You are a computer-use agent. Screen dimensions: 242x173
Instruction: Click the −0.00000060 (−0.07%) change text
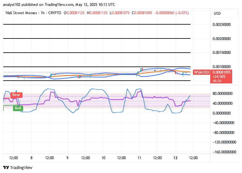click(x=172, y=13)
